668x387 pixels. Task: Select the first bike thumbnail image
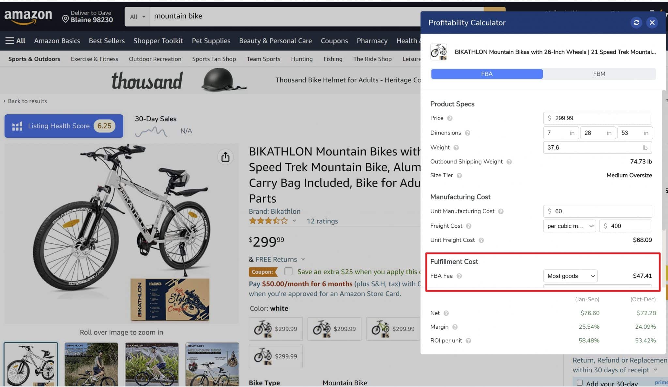[31, 364]
